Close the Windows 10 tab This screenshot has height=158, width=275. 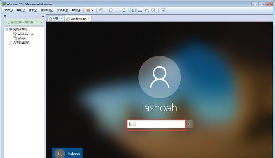pos(89,19)
